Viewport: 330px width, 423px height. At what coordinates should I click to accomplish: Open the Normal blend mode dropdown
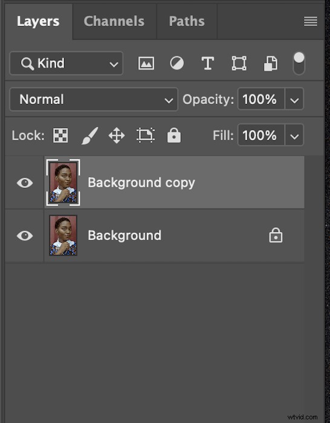click(94, 99)
